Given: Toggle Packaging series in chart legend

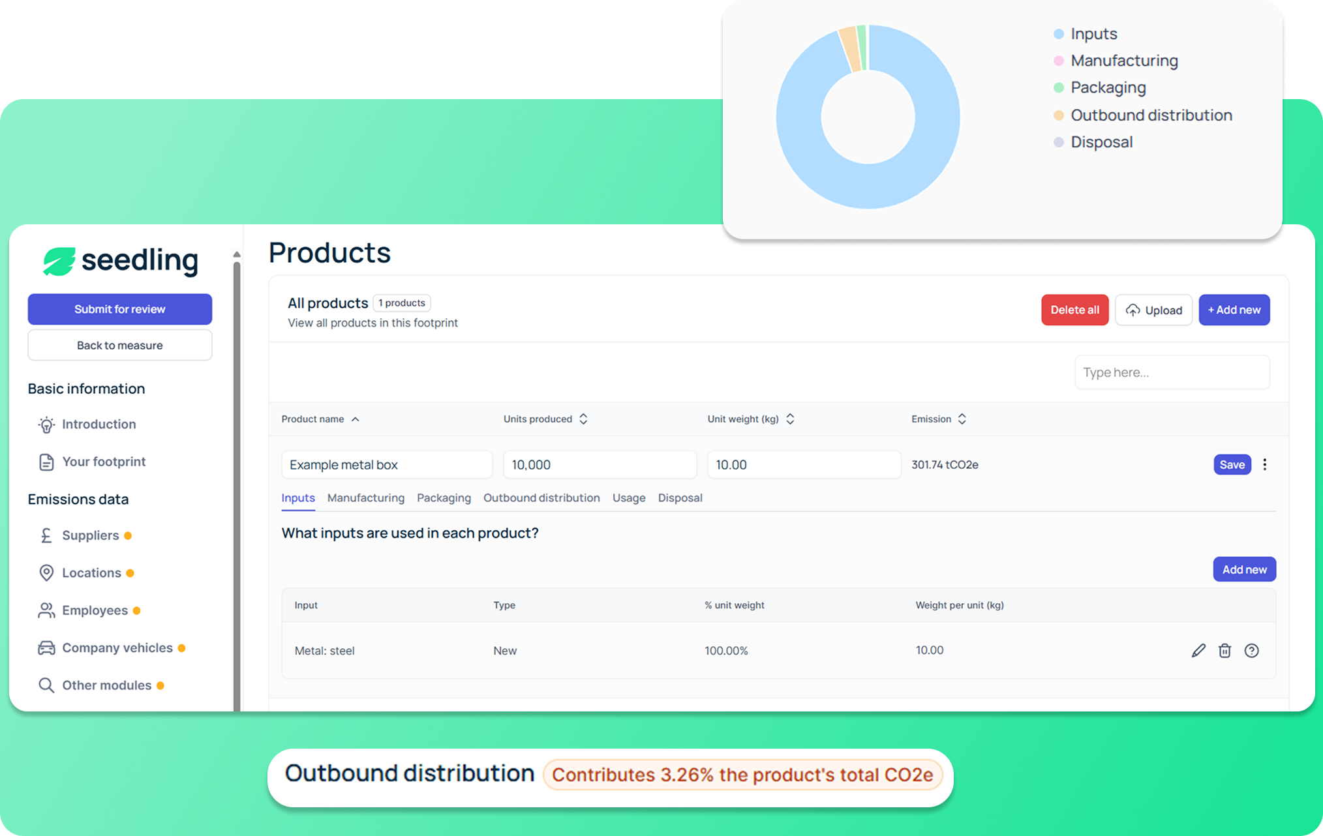Looking at the screenshot, I should 1107,87.
